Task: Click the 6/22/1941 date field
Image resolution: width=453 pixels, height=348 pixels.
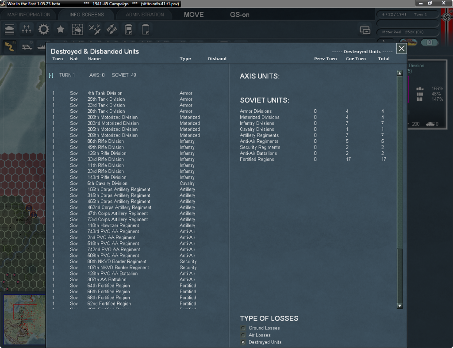Action: (407, 14)
